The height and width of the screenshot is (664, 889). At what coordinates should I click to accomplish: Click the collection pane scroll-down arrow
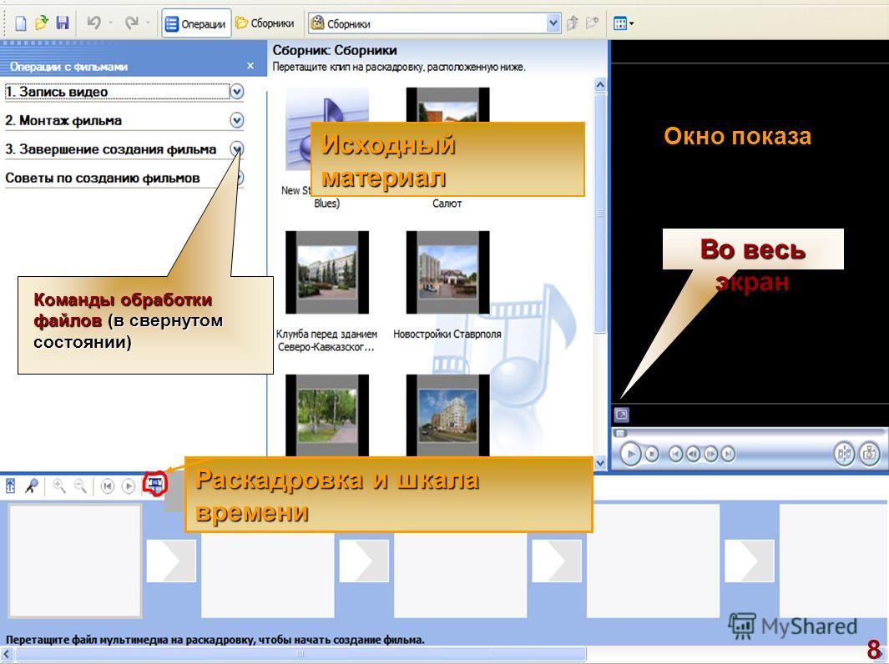(600, 463)
